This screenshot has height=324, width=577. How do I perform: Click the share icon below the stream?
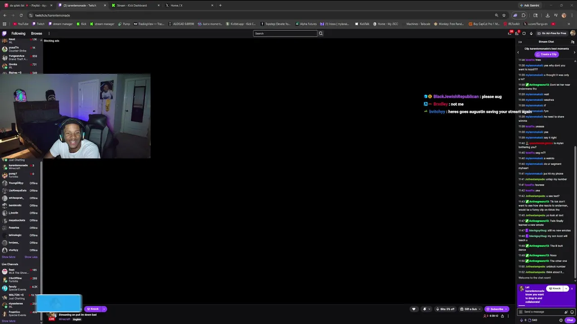[x=502, y=316]
